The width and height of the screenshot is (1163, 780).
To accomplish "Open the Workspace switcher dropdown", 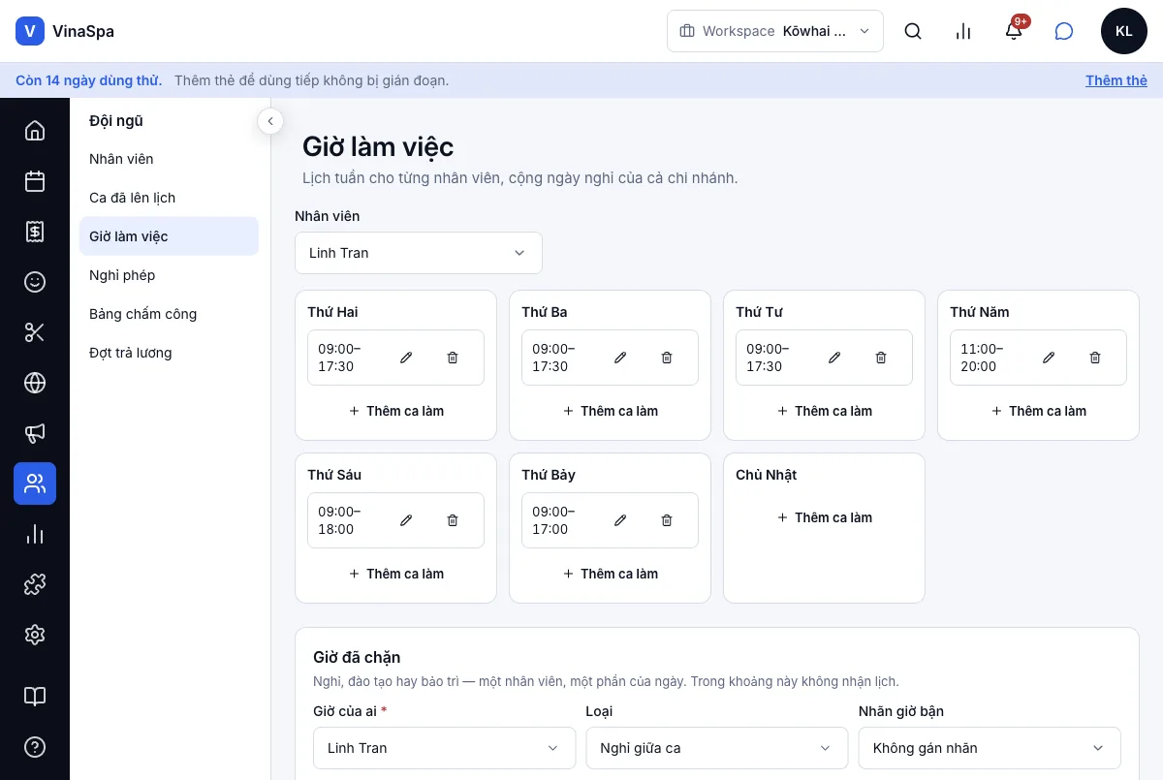I will (x=775, y=31).
